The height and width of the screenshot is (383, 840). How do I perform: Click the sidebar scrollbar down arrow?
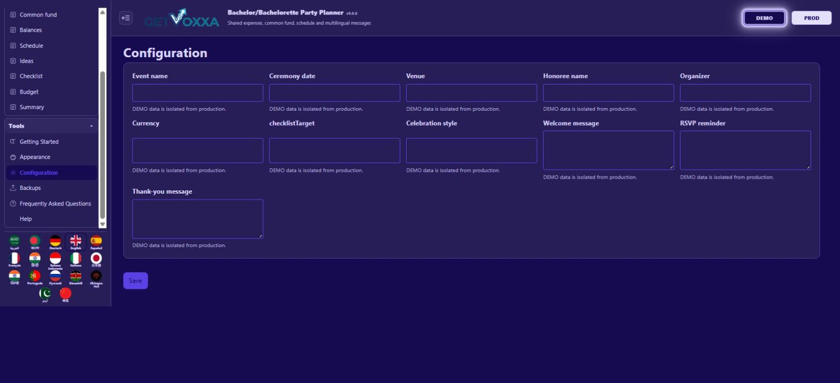pyautogui.click(x=102, y=224)
